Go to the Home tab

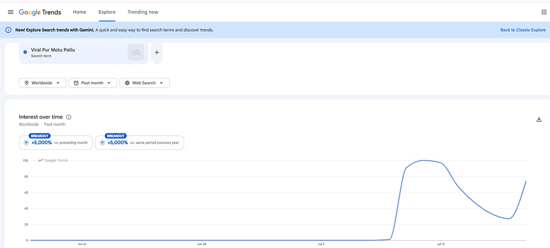click(79, 12)
